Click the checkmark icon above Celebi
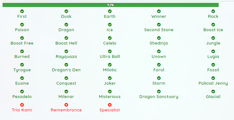The image size is (234, 120). pos(110,38)
